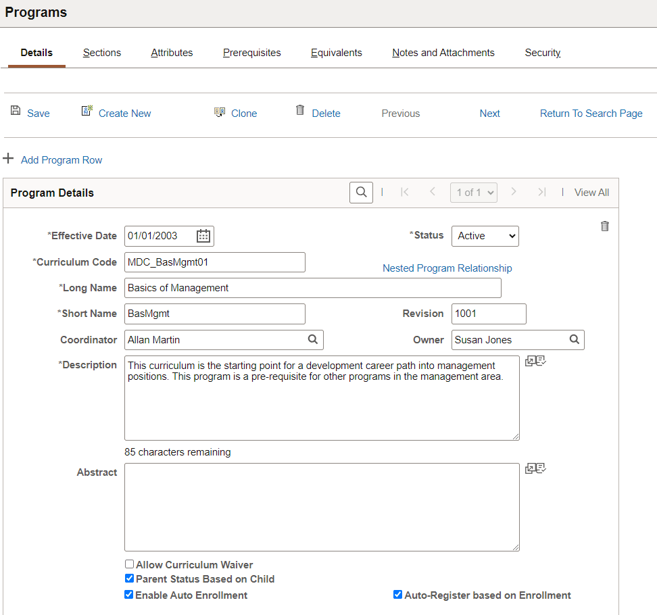Switch to the Prerequisites tab
The height and width of the screenshot is (615, 657).
[252, 53]
